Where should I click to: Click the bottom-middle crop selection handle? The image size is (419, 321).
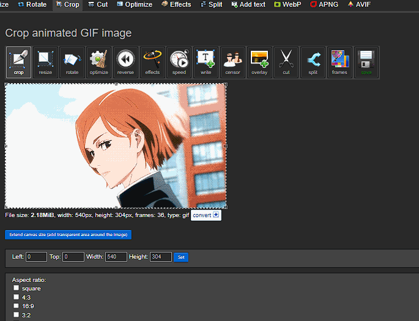[116, 207]
